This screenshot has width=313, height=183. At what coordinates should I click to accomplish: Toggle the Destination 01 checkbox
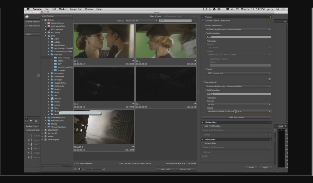203,82
